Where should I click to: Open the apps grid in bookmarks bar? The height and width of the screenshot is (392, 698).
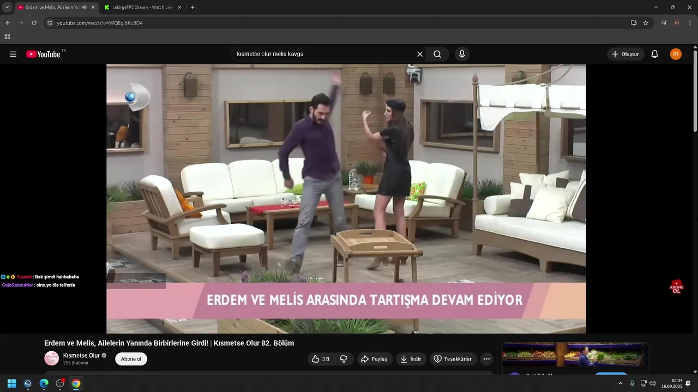7,36
